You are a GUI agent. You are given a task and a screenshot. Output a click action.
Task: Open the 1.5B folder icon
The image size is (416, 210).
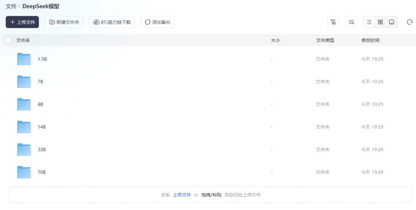pyautogui.click(x=24, y=59)
